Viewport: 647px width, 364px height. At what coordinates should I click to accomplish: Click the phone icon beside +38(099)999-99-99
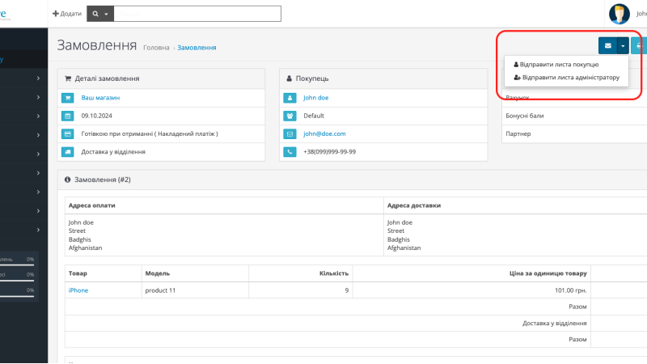coord(290,152)
